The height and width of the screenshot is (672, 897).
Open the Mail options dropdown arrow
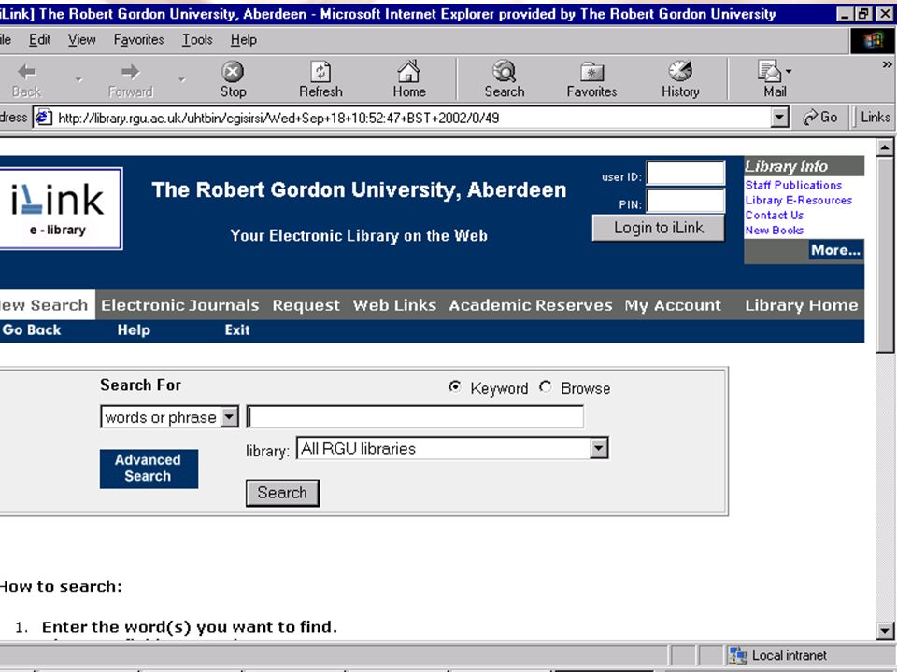[x=789, y=72]
